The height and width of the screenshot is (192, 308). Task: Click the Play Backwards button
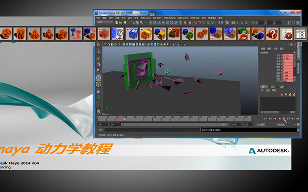[280, 119]
